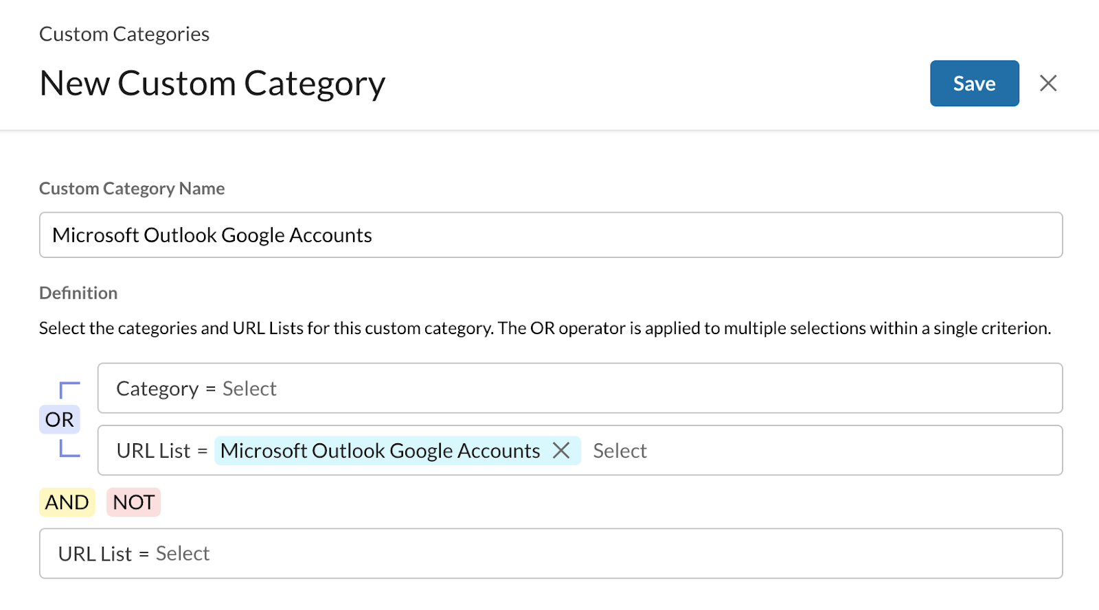Open the excluded URL List Select dropdown
Screen dimensions: 1099x610
click(x=551, y=553)
